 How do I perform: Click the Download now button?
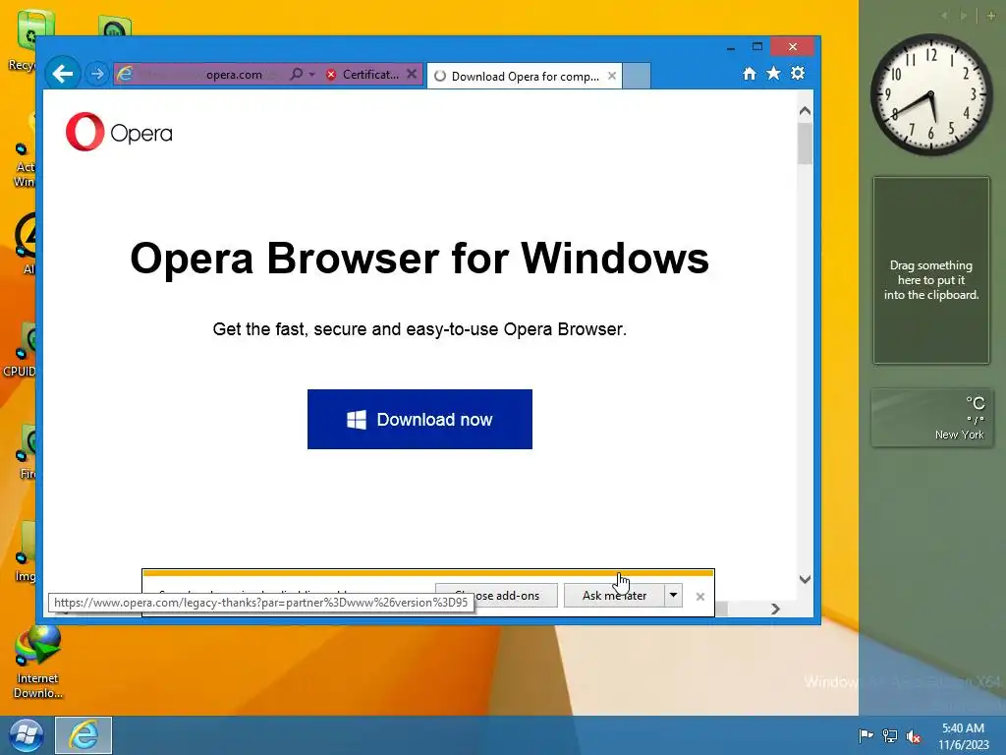[x=419, y=419]
